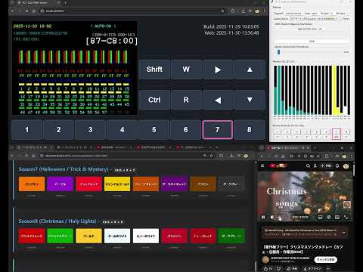Enter YouTube fullscreen mode
363x272 pixels.
tap(346, 217)
